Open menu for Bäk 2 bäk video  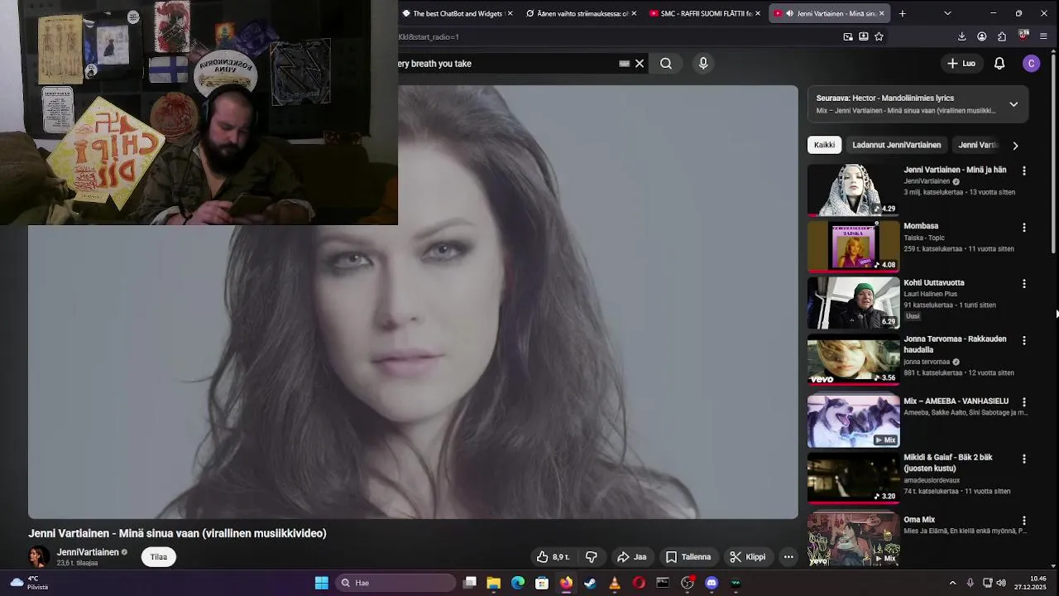1024,459
